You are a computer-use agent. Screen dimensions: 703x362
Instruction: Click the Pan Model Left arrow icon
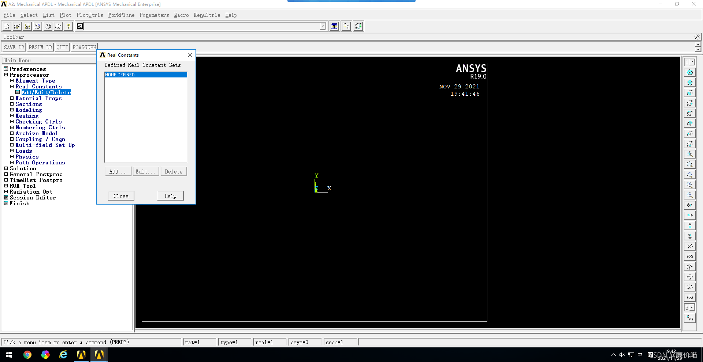pyautogui.click(x=690, y=205)
